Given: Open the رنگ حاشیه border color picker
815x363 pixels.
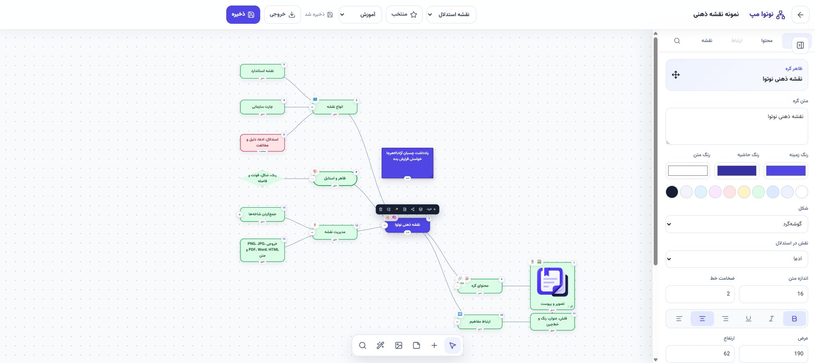Looking at the screenshot, I should click(736, 171).
